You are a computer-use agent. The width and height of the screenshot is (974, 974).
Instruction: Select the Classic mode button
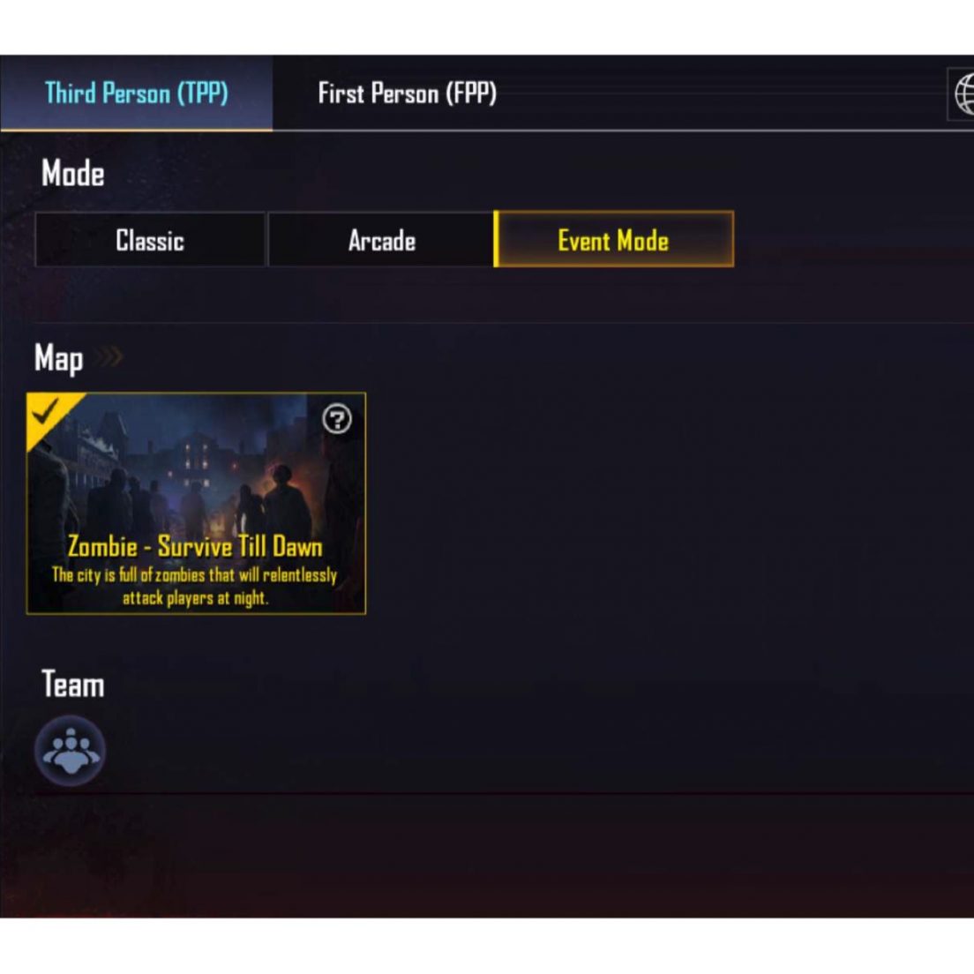(x=150, y=240)
